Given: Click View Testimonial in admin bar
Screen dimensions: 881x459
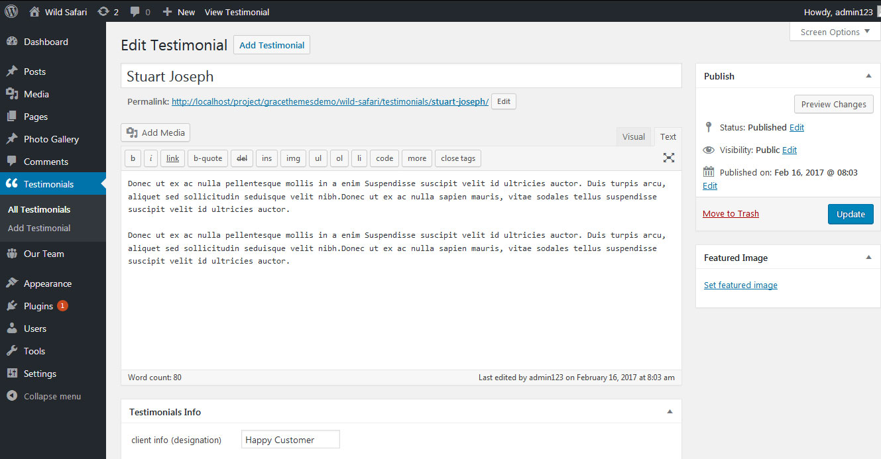Looking at the screenshot, I should click(x=237, y=12).
